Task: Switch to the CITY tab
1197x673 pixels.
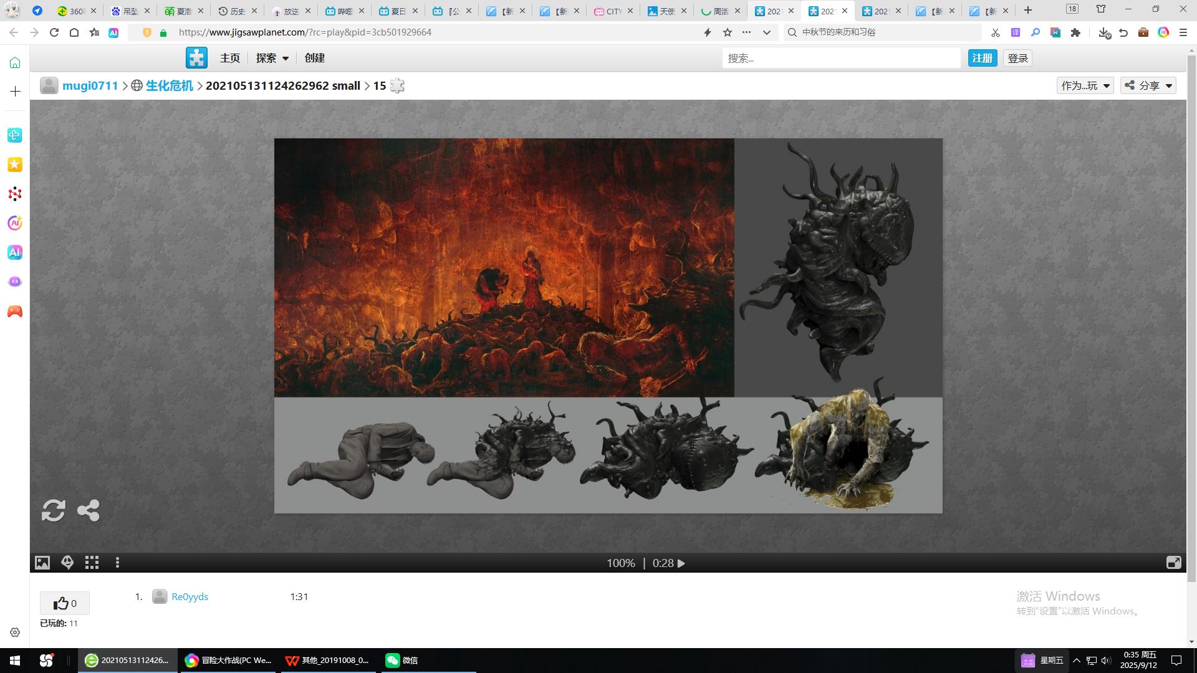Action: 612,11
